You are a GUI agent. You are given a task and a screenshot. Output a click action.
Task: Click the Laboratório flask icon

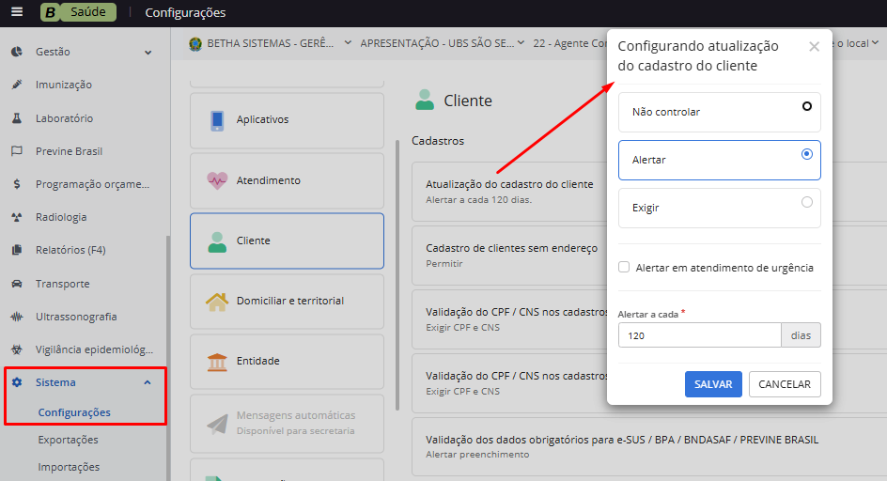tap(17, 118)
